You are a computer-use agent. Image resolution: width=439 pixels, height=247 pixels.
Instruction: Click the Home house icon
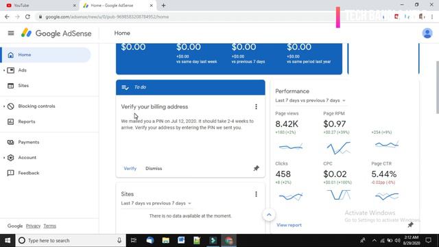[11, 55]
